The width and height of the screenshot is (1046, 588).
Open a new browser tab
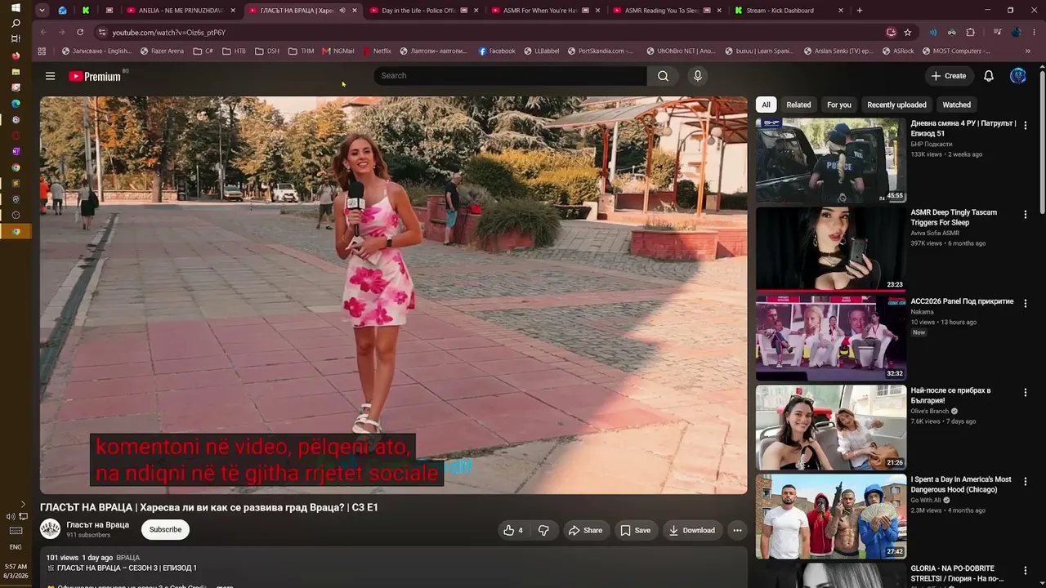pyautogui.click(x=859, y=11)
